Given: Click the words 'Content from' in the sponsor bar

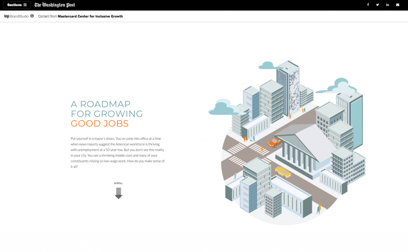Looking at the screenshot, I should point(48,16).
